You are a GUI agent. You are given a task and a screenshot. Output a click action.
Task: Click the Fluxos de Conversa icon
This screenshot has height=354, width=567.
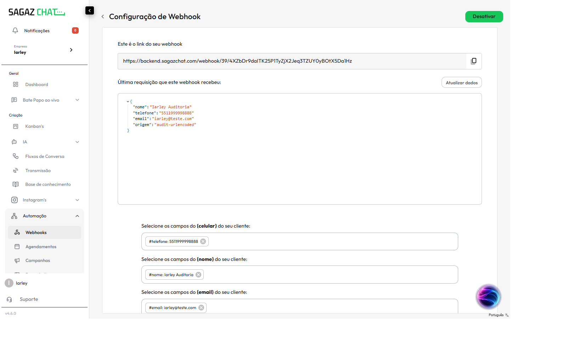pyautogui.click(x=16, y=156)
